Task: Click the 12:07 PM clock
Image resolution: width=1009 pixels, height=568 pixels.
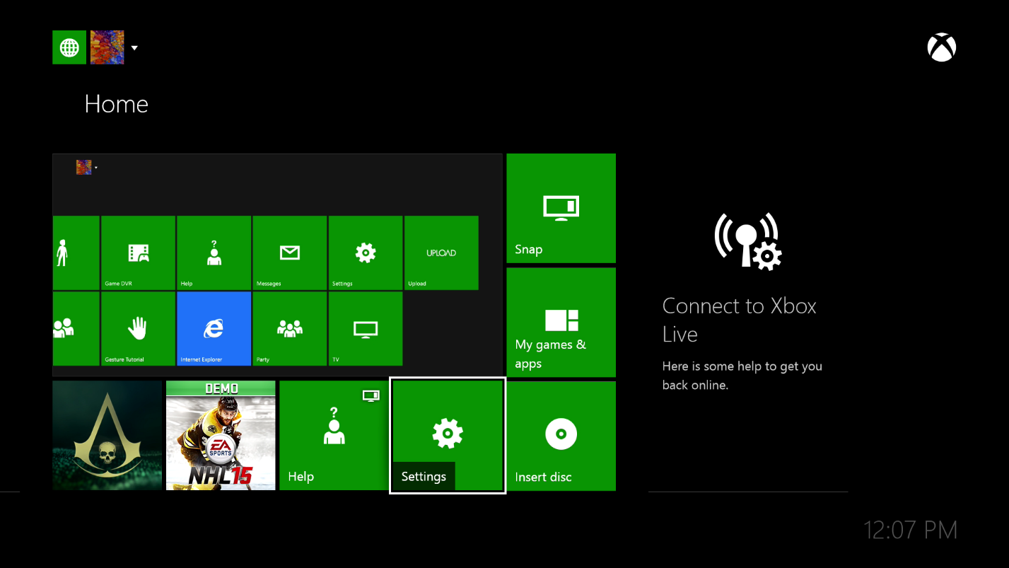Action: pos(911,530)
